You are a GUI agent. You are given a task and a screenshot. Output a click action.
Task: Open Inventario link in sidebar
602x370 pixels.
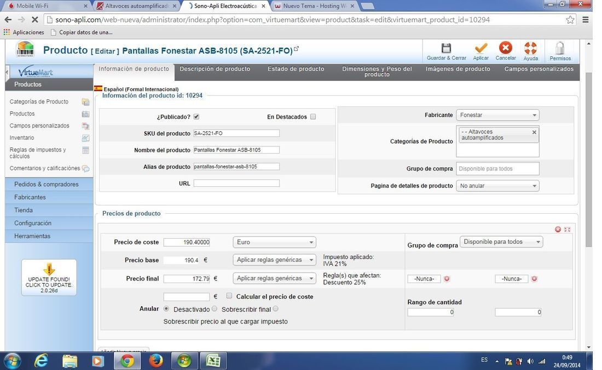click(22, 138)
